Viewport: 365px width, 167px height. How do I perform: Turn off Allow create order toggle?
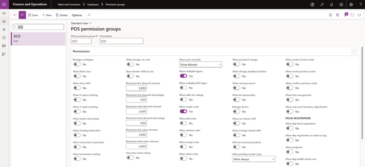pos(183,111)
